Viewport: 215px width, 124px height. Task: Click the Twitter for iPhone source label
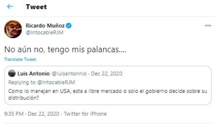[85, 114]
